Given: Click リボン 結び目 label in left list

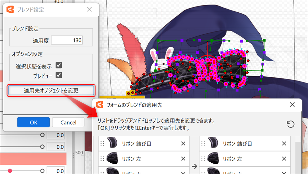Looking at the screenshot, I should point(137,144).
